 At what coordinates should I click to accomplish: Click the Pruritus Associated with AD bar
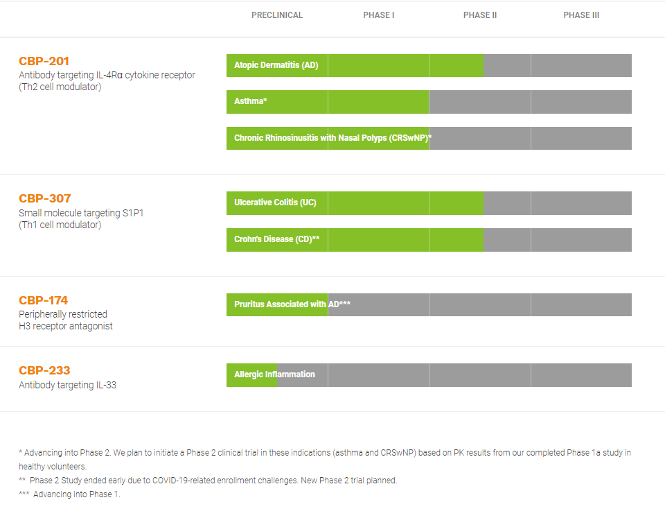(x=292, y=304)
